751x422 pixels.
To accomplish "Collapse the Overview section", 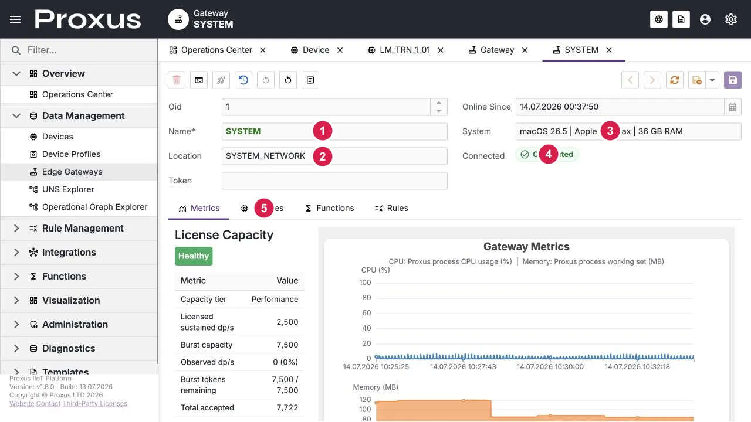I will (16, 74).
